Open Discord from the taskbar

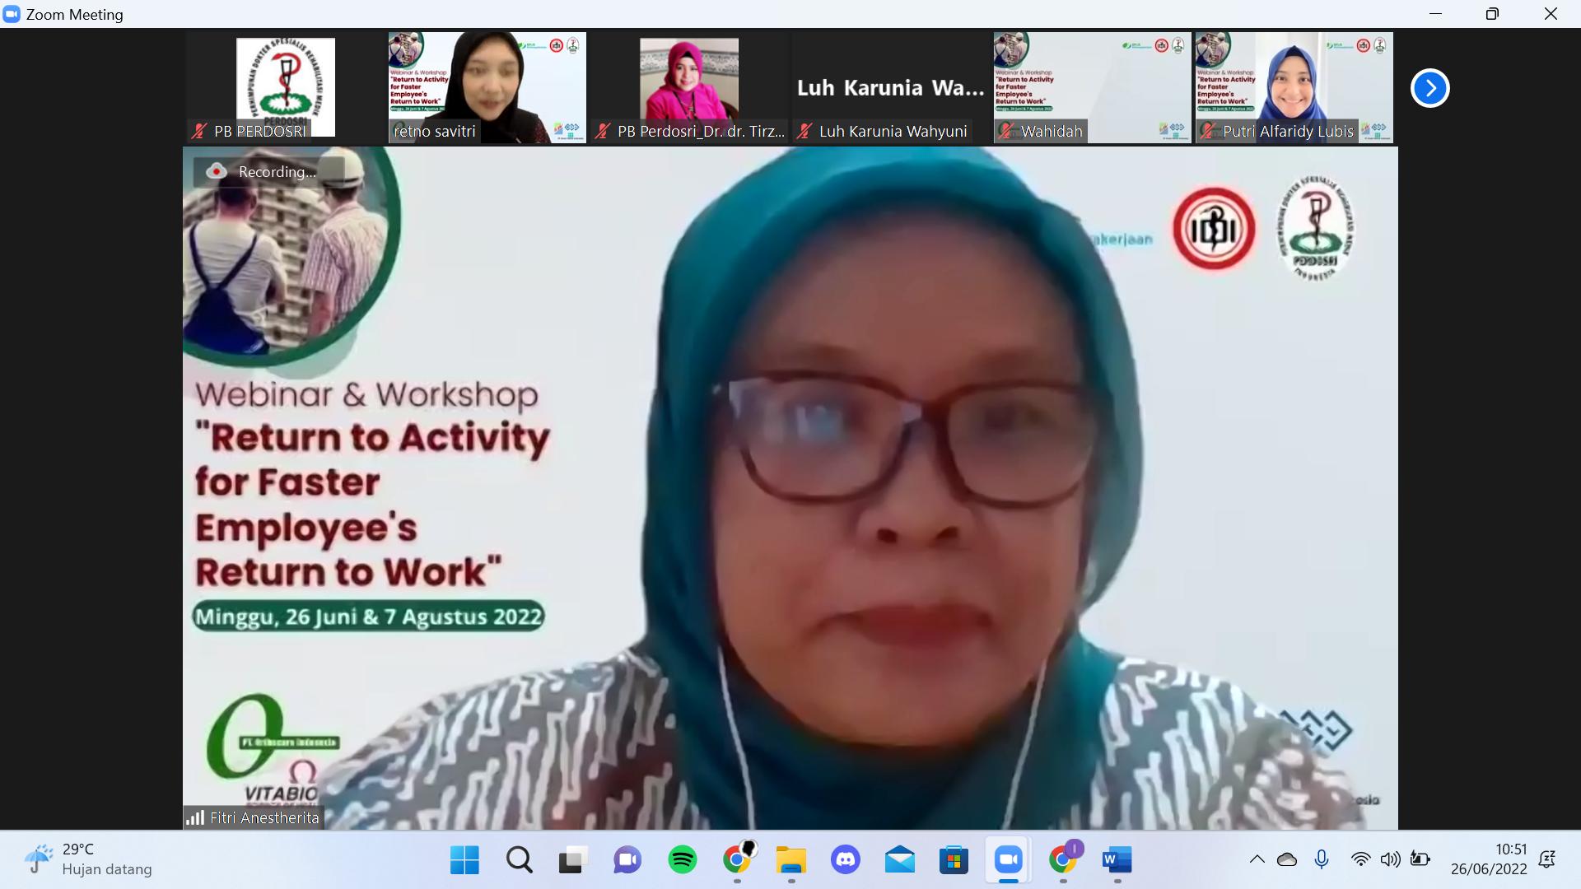[845, 860]
